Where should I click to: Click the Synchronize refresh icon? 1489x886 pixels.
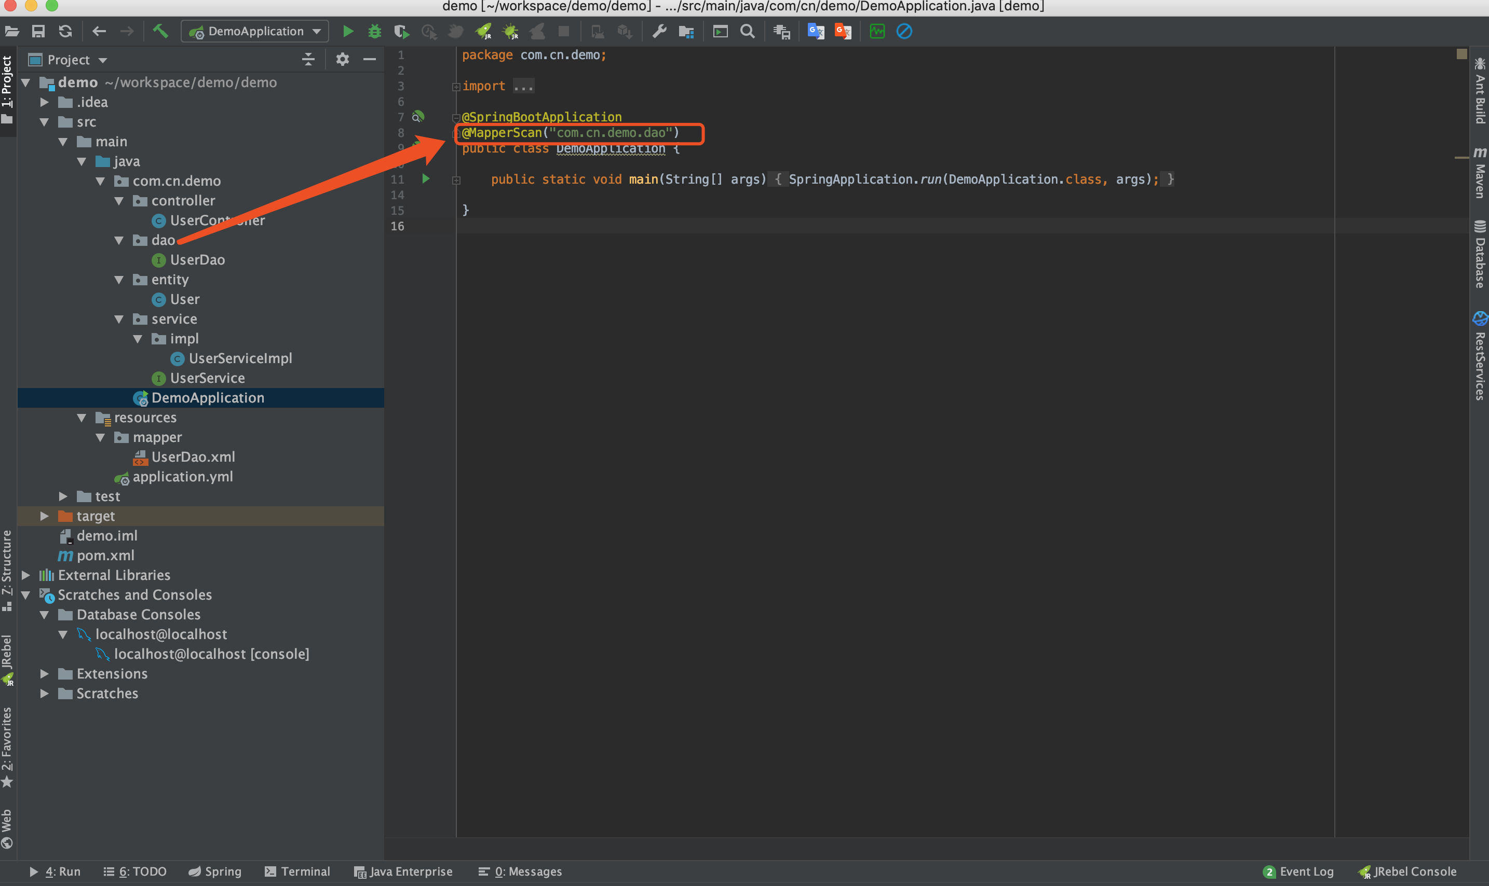click(65, 31)
